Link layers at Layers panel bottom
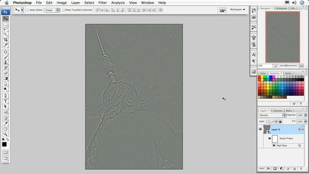309x174 pixels. click(x=262, y=169)
